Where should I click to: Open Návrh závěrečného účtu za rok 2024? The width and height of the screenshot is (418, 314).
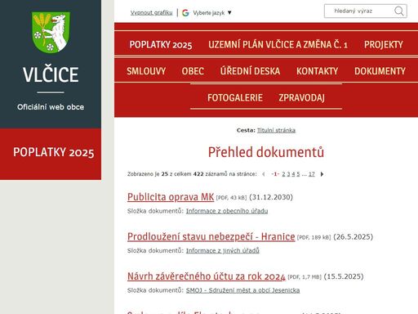(207, 276)
